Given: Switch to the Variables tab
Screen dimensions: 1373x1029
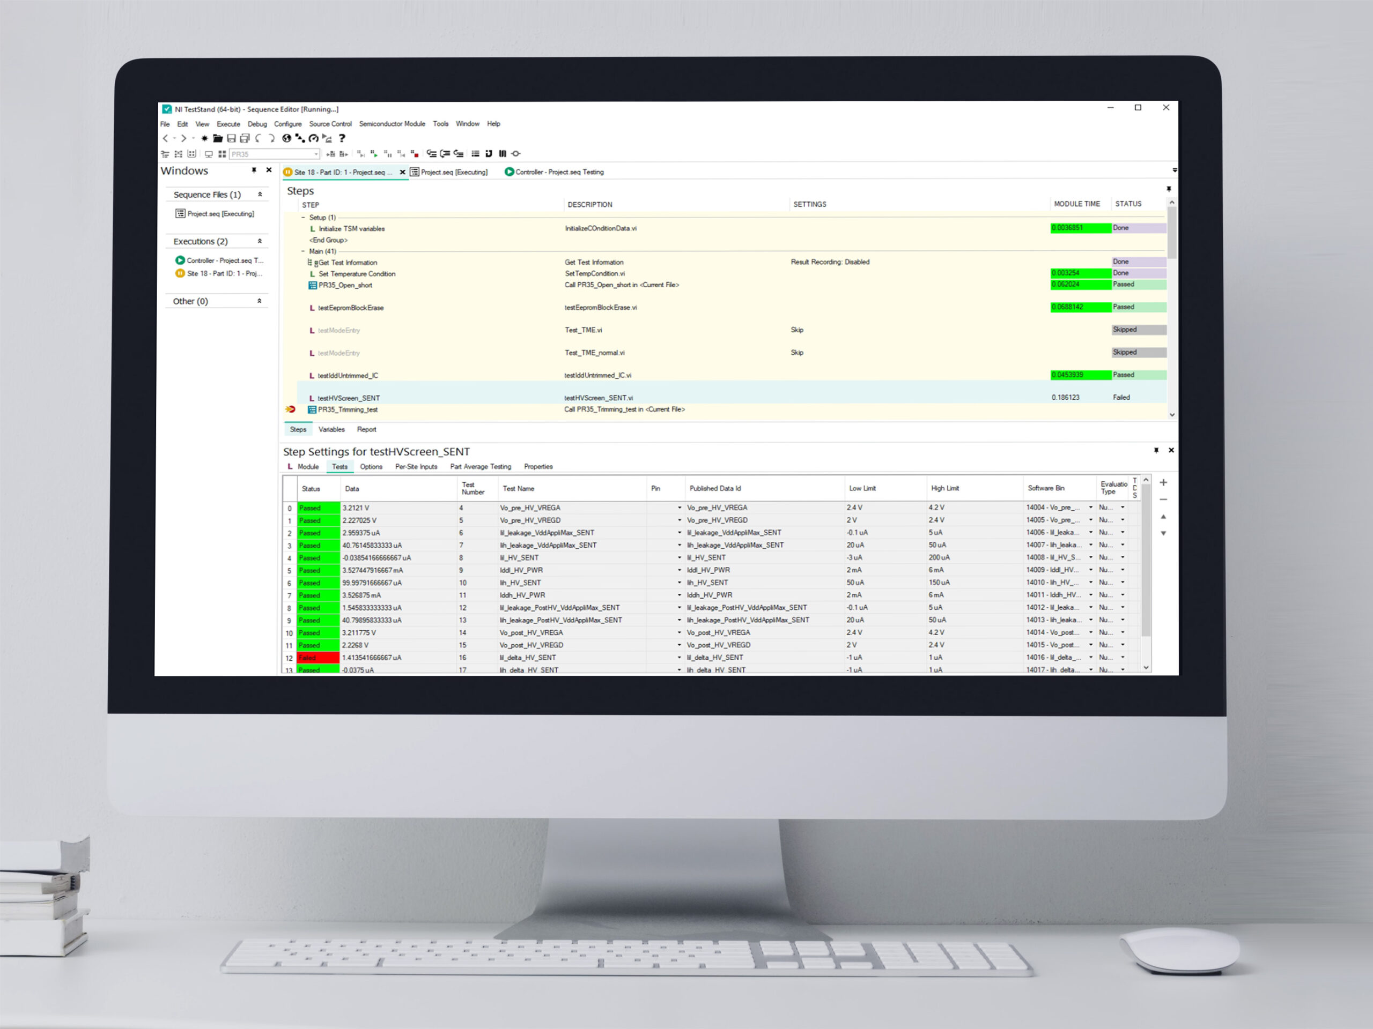Looking at the screenshot, I should (331, 429).
